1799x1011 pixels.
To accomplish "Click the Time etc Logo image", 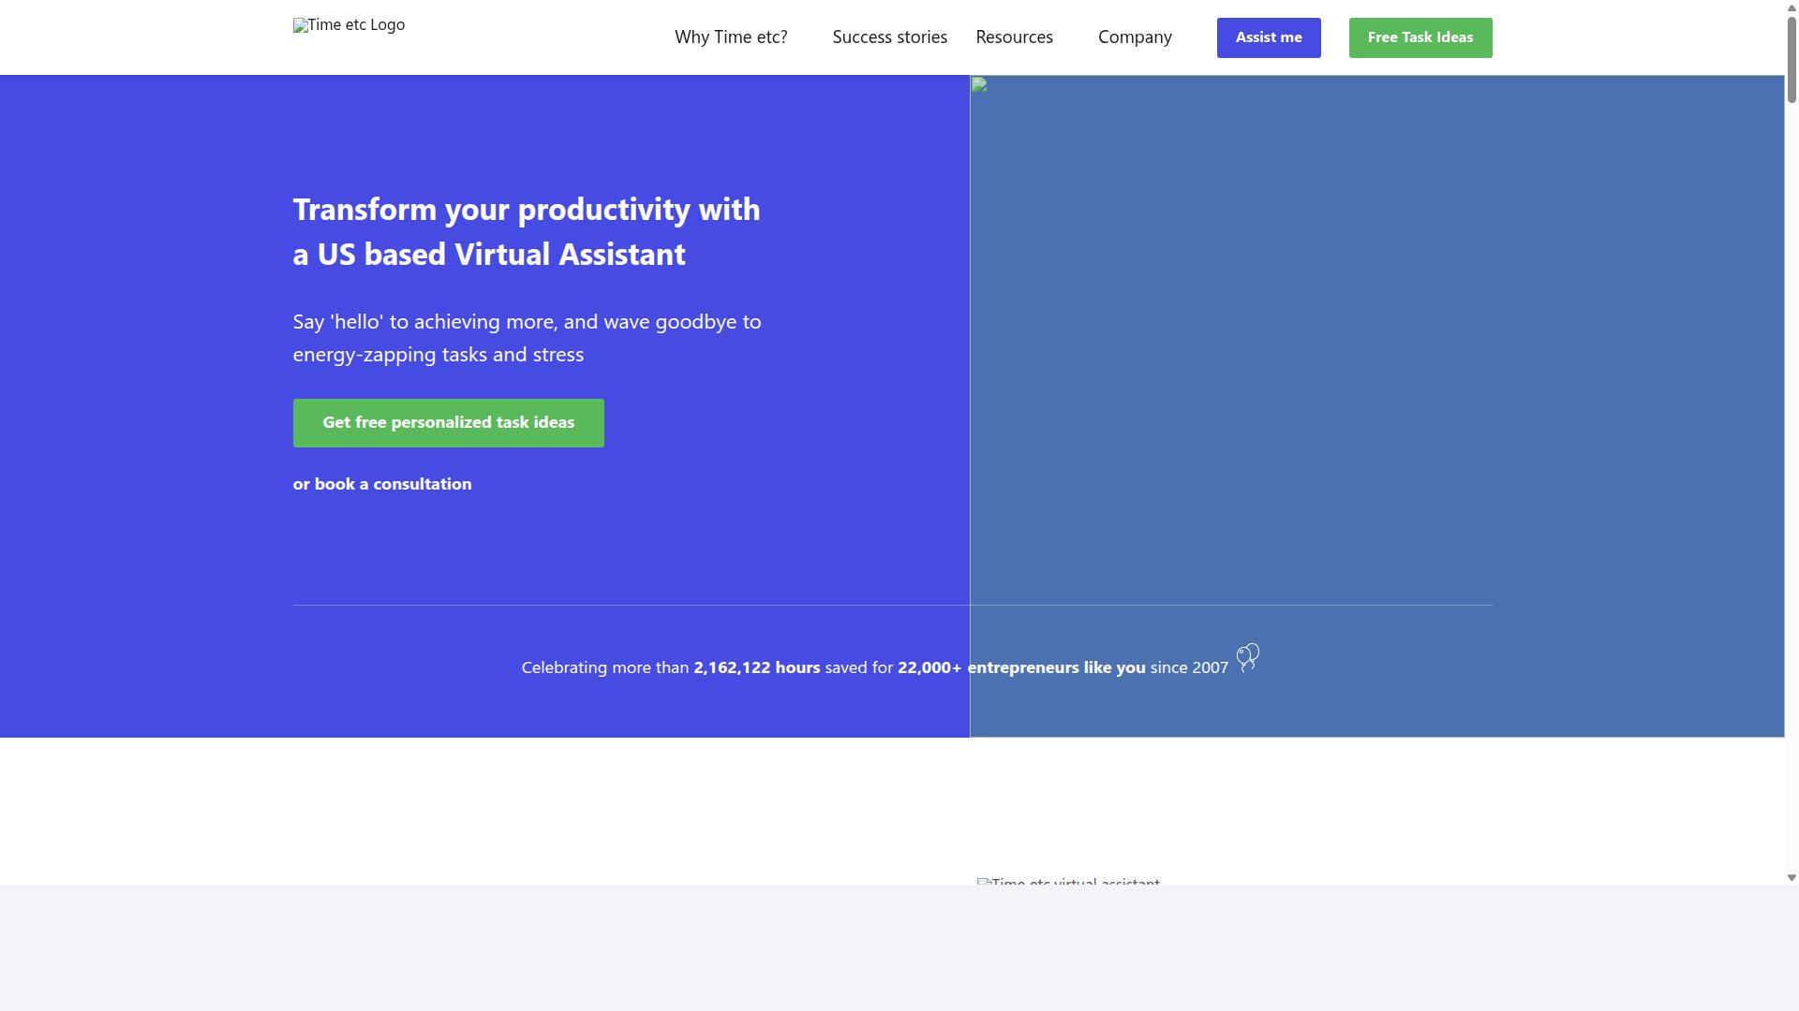I will [349, 25].
